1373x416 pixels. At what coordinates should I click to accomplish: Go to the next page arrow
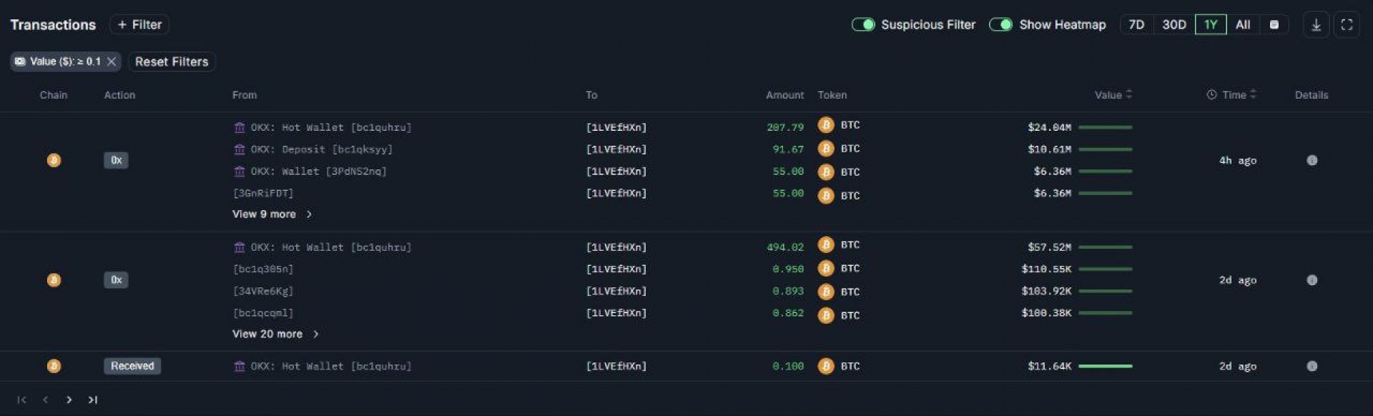69,400
